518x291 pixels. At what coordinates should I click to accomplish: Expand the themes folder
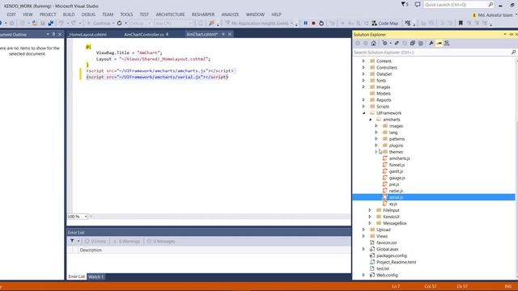coord(376,152)
